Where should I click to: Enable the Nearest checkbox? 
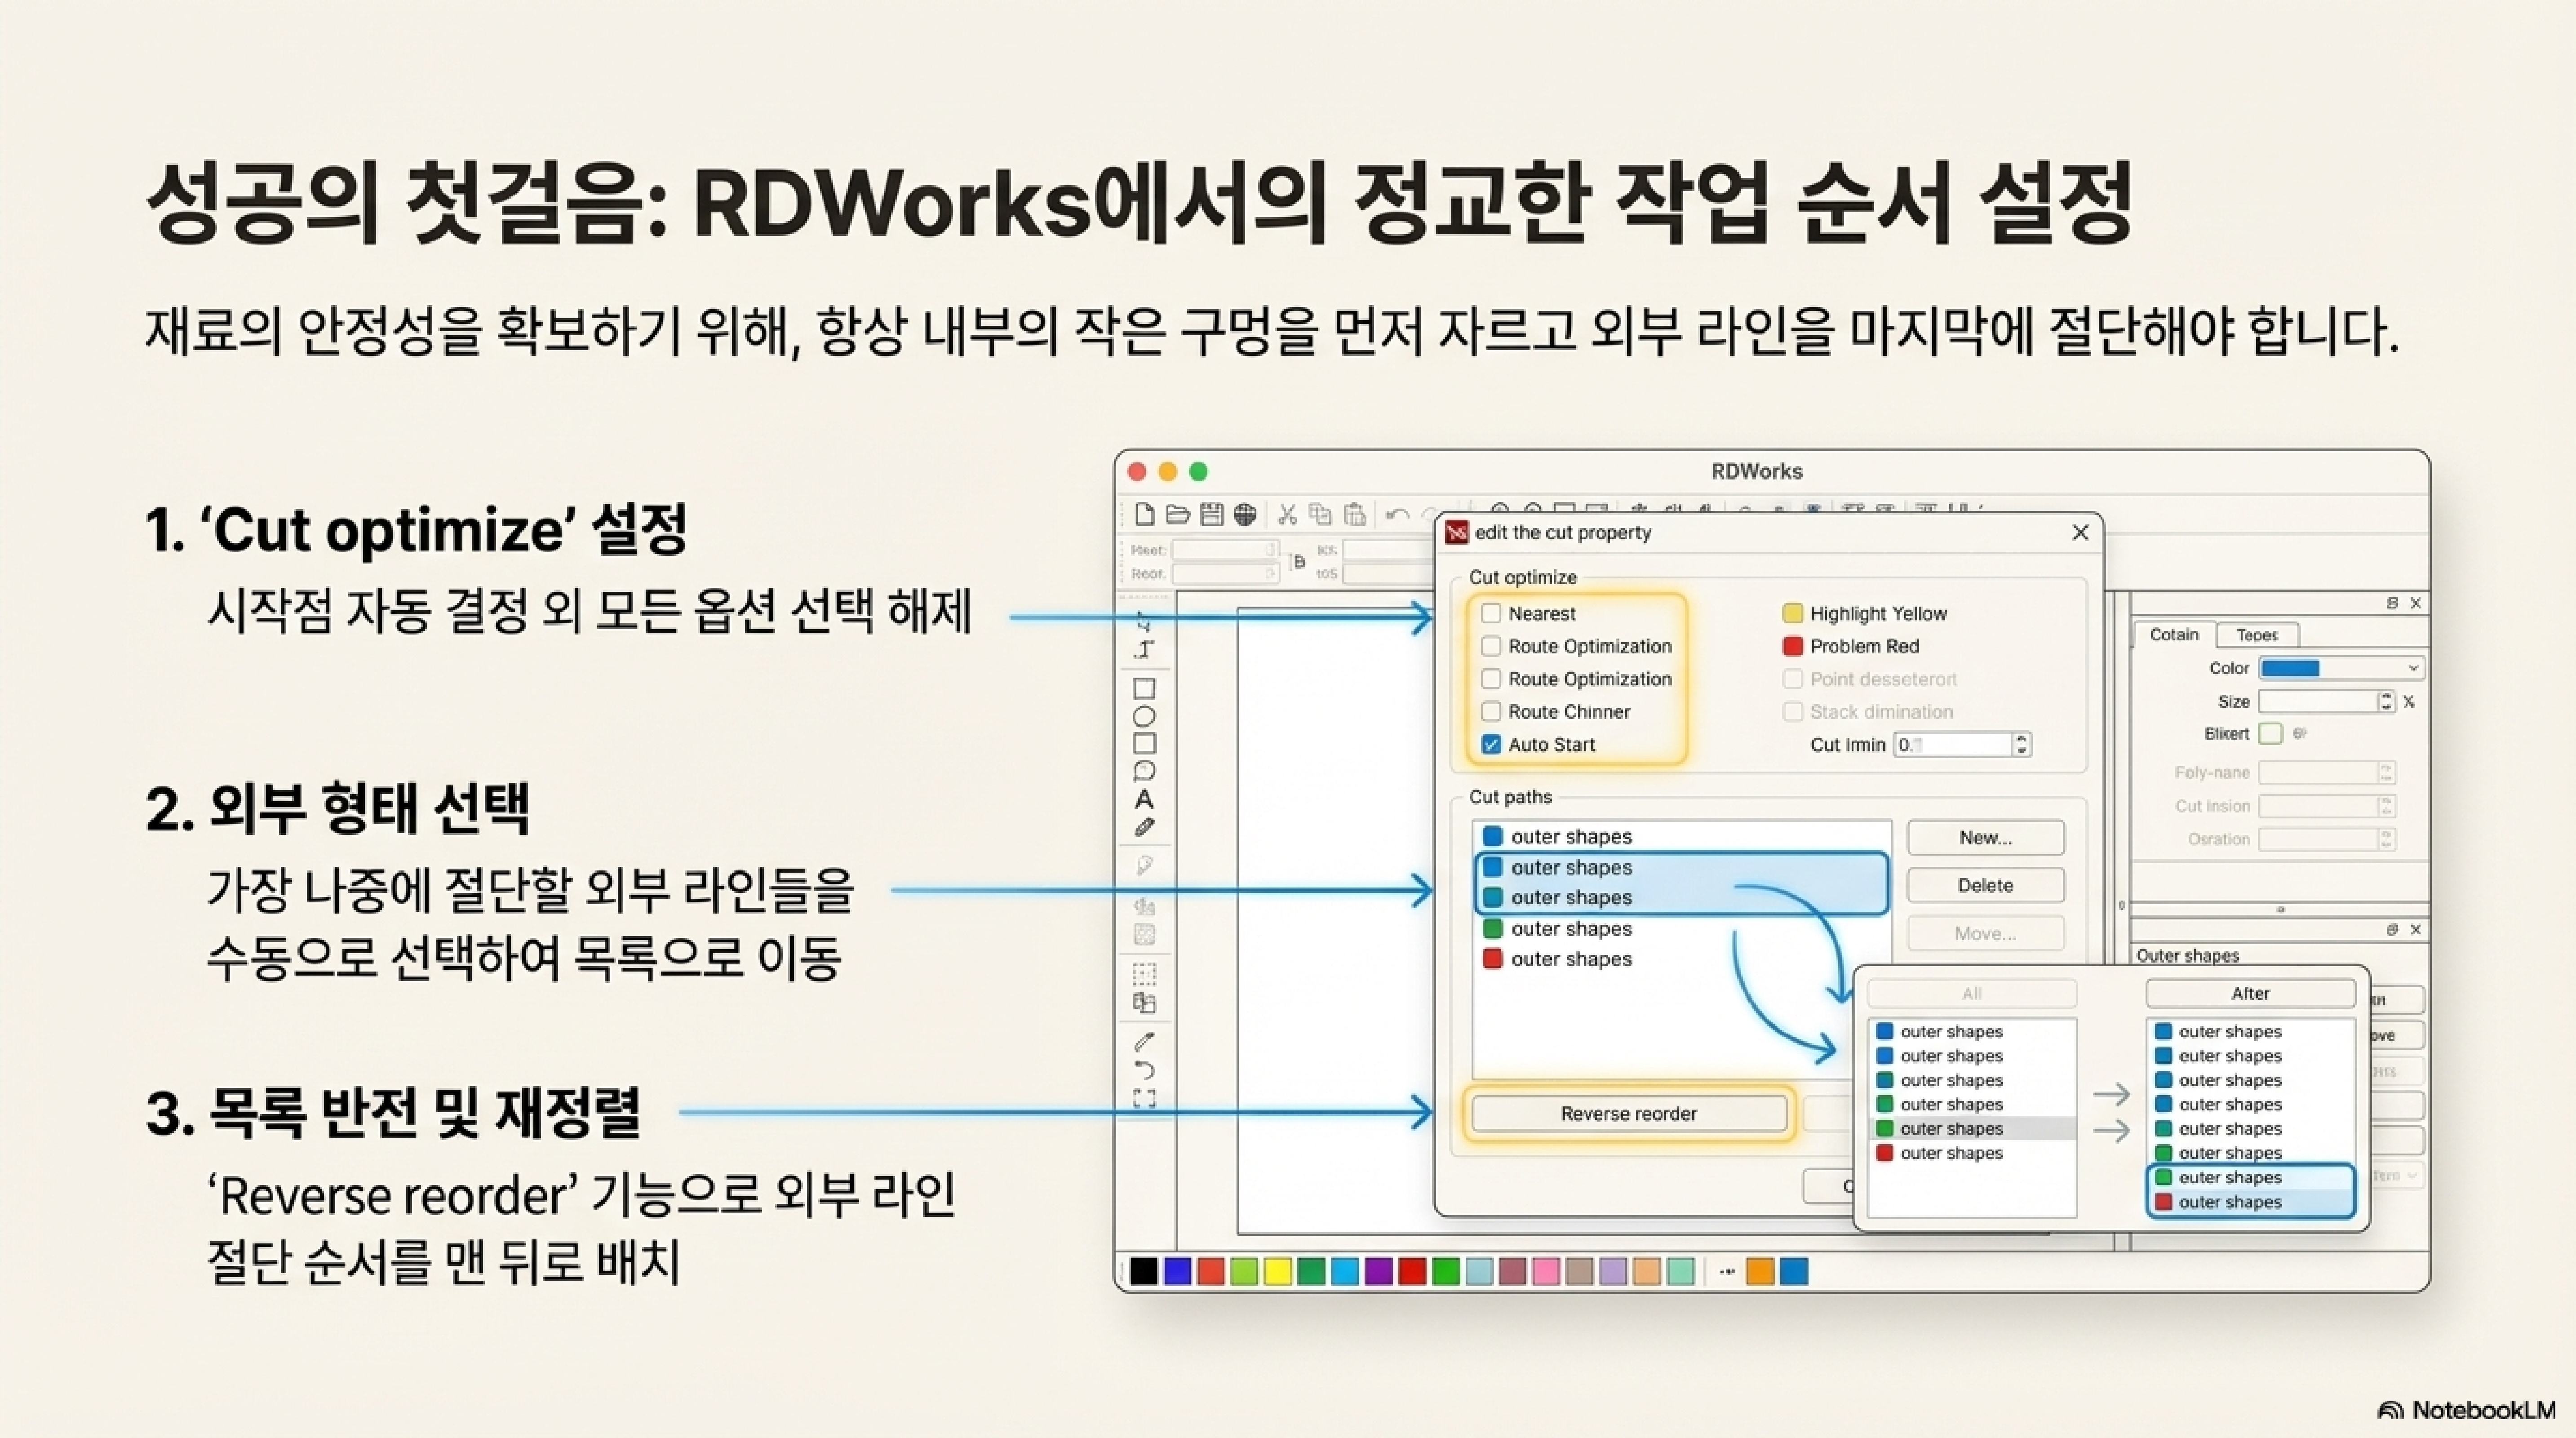pos(1491,613)
